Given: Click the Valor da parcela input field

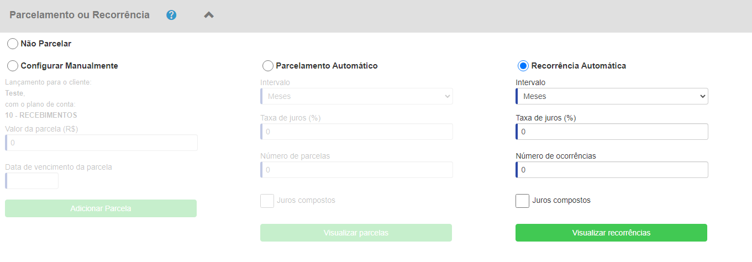Looking at the screenshot, I should click(101, 143).
